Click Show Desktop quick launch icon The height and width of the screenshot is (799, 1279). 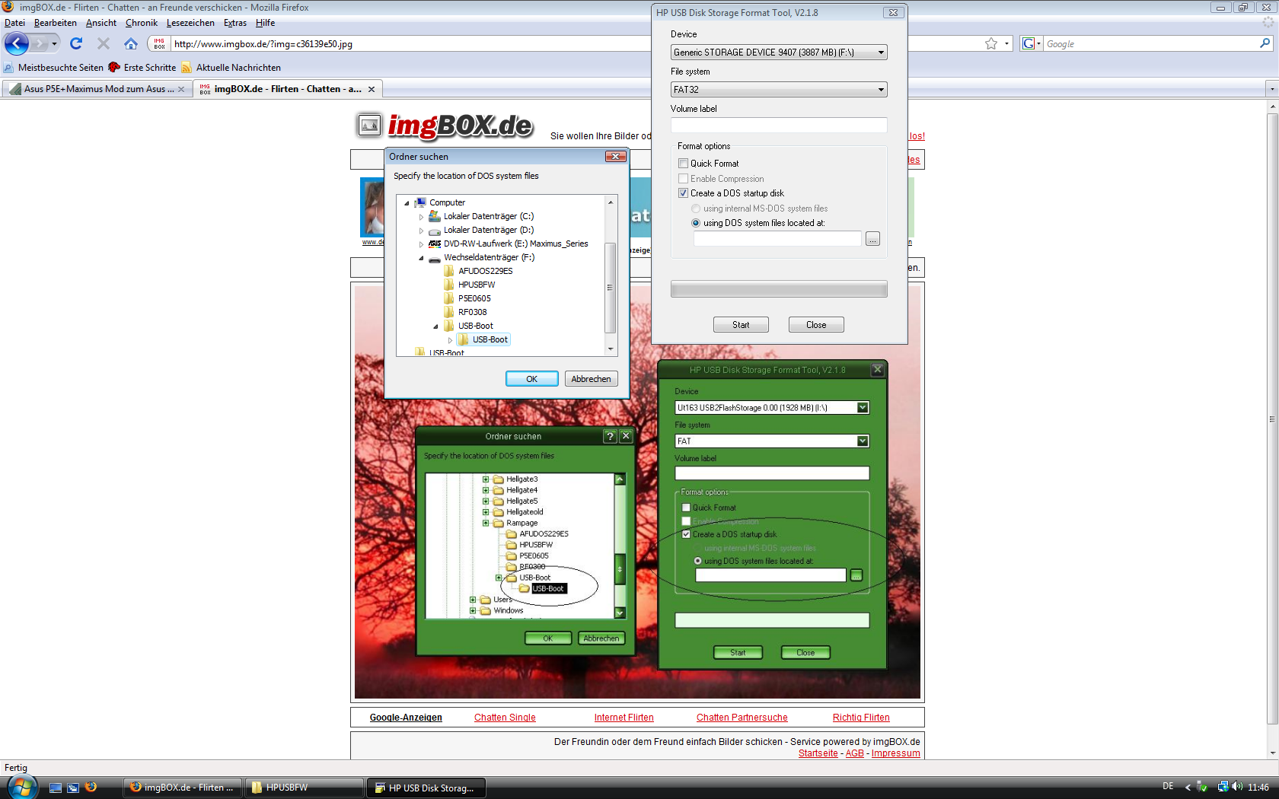[x=55, y=788]
